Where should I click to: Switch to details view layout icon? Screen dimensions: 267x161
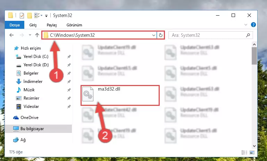[244, 152]
